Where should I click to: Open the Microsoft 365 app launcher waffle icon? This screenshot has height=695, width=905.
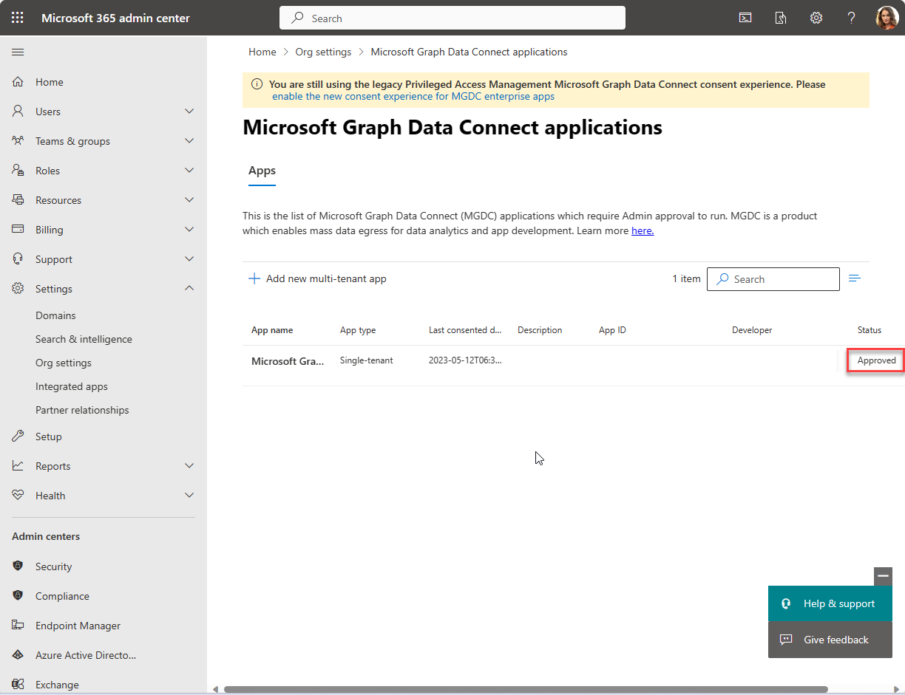17,17
